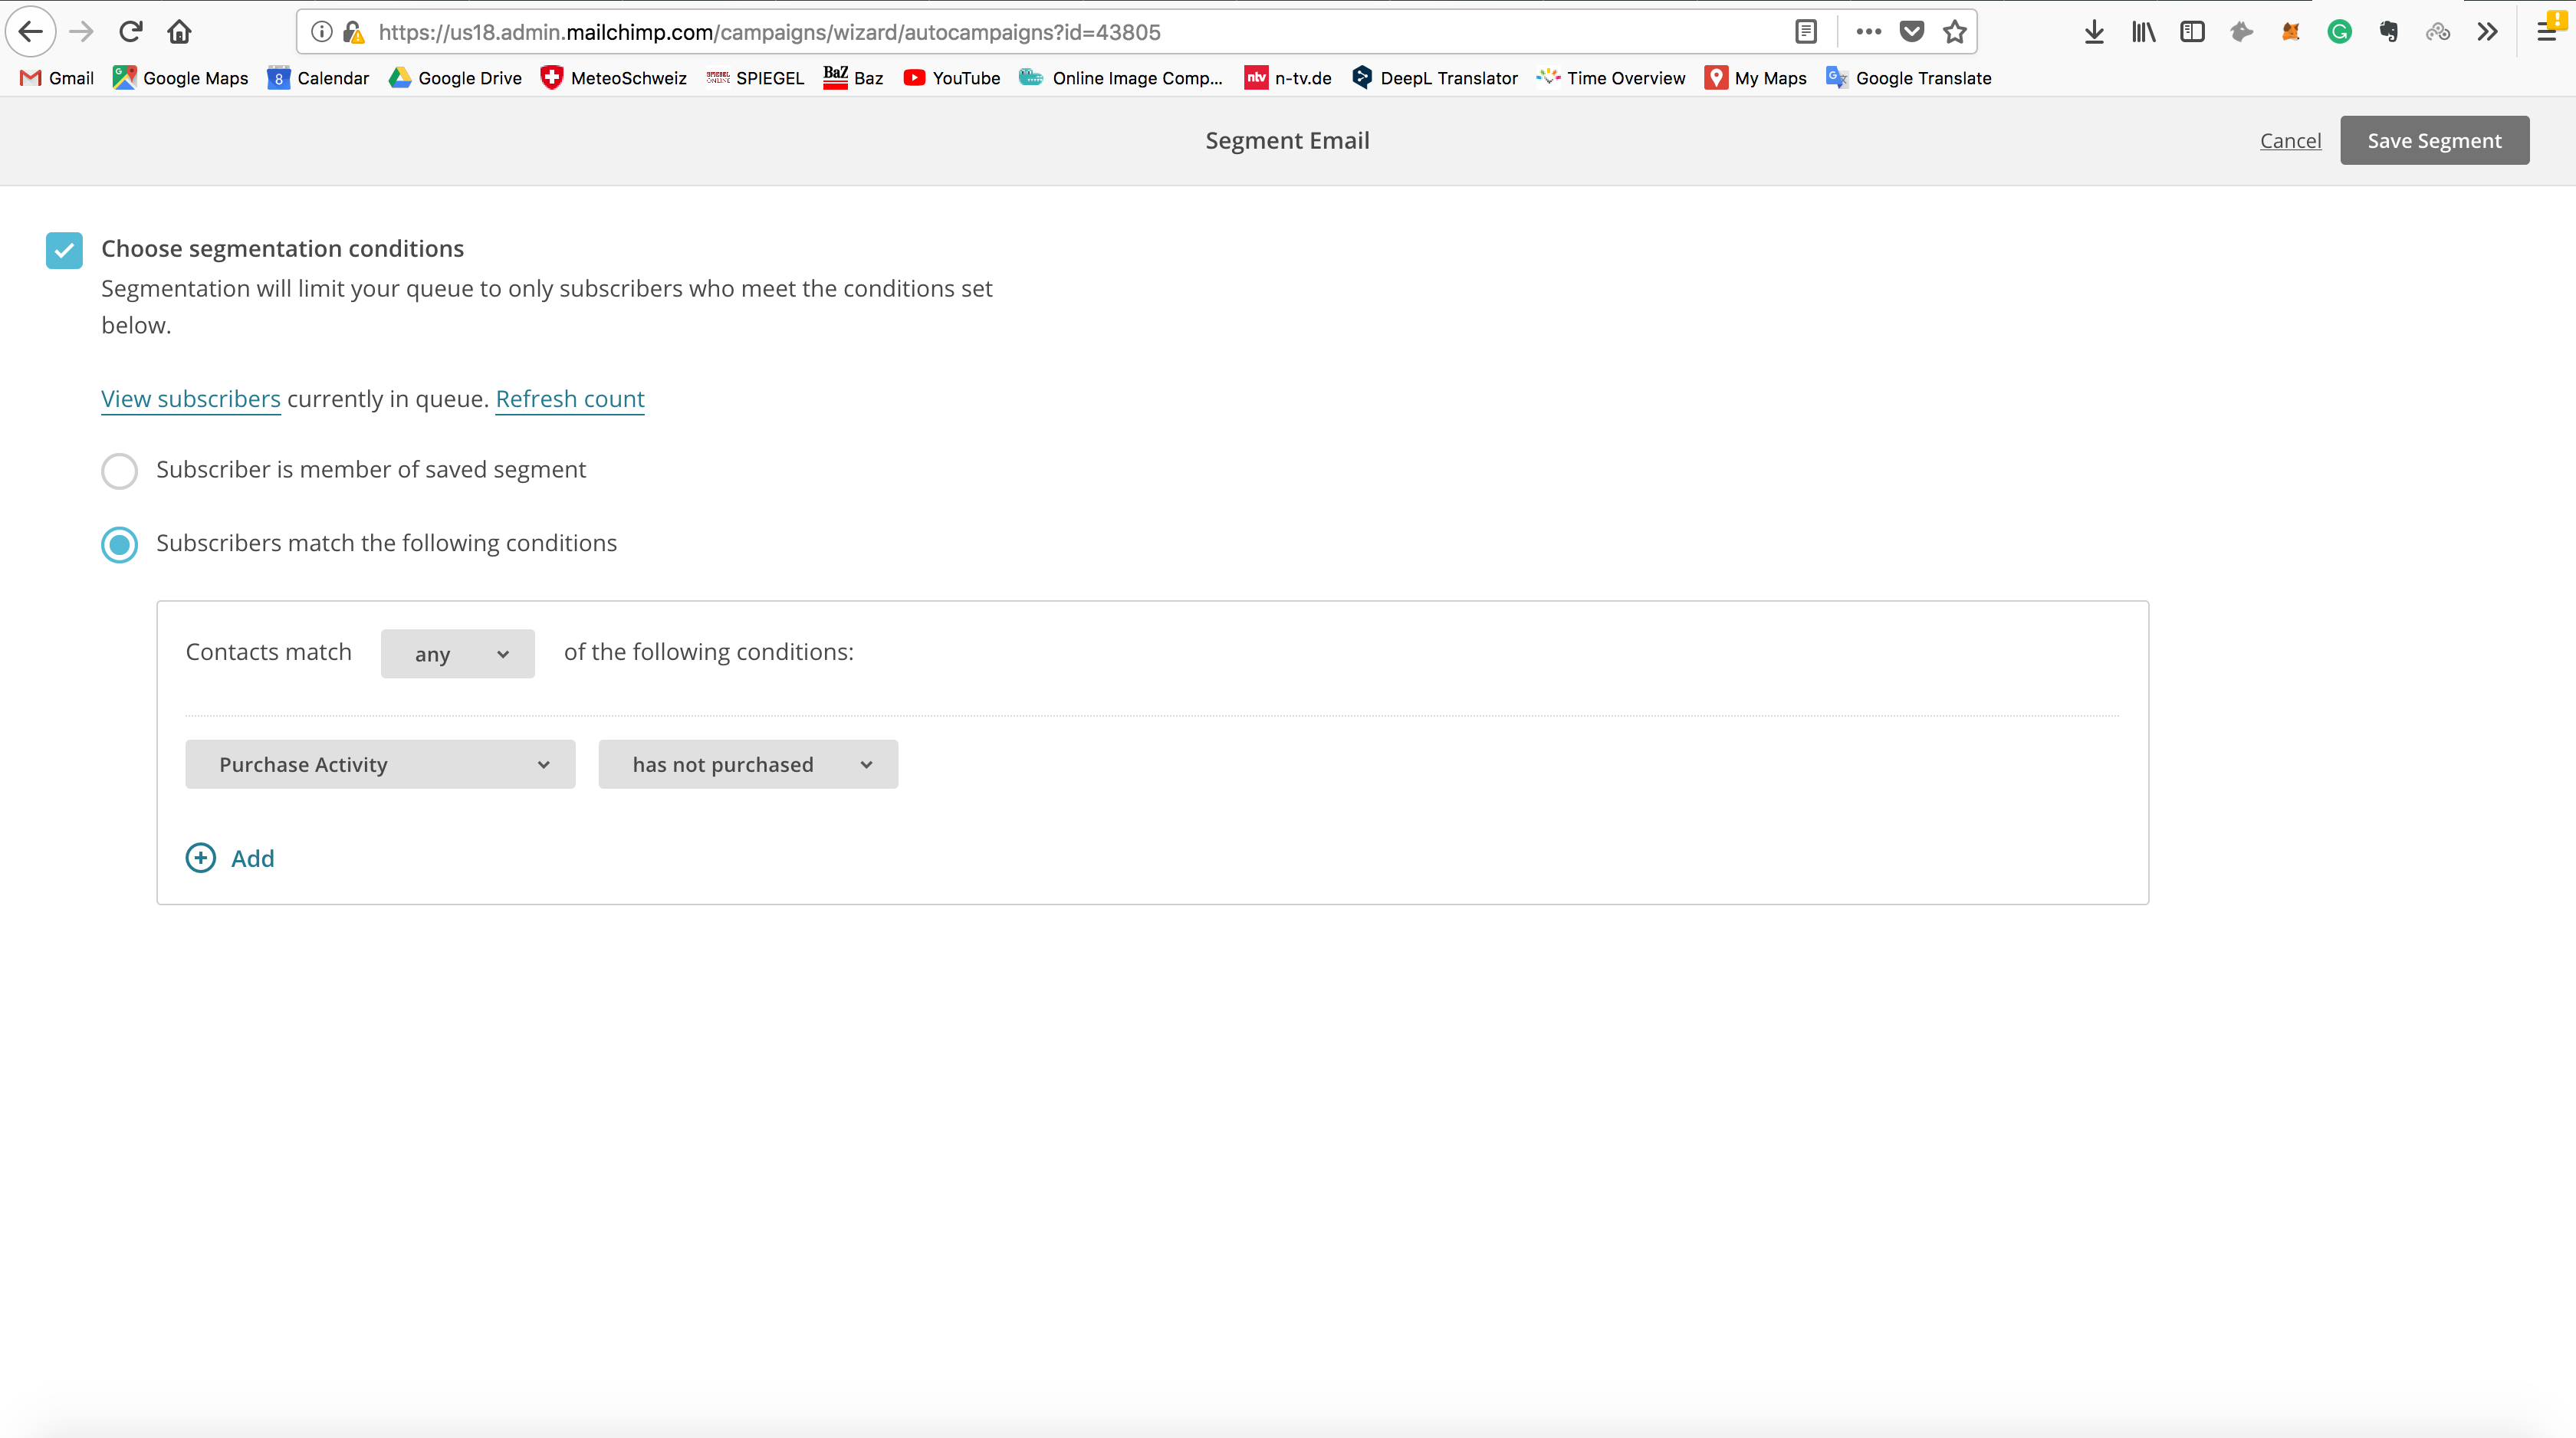This screenshot has height=1438, width=2576.
Task: Toggle reader view icon in address bar
Action: [1806, 32]
